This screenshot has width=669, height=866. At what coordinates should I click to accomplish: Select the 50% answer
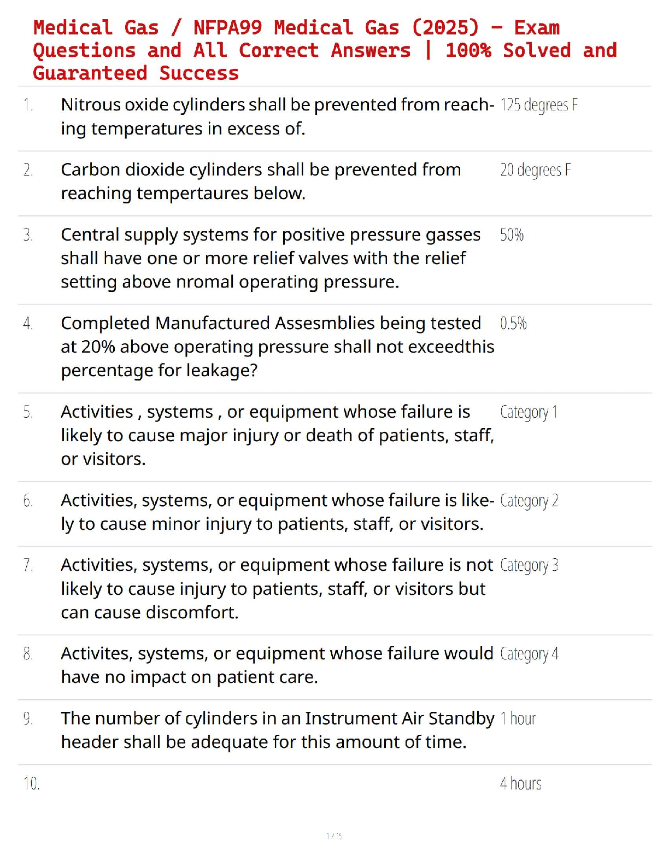click(x=512, y=235)
